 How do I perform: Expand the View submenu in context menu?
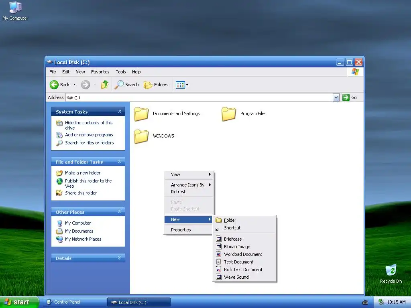[189, 174]
